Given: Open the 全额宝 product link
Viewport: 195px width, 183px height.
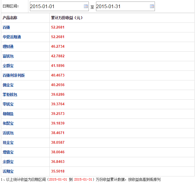Looking at the screenshot, I should tap(8, 66).
